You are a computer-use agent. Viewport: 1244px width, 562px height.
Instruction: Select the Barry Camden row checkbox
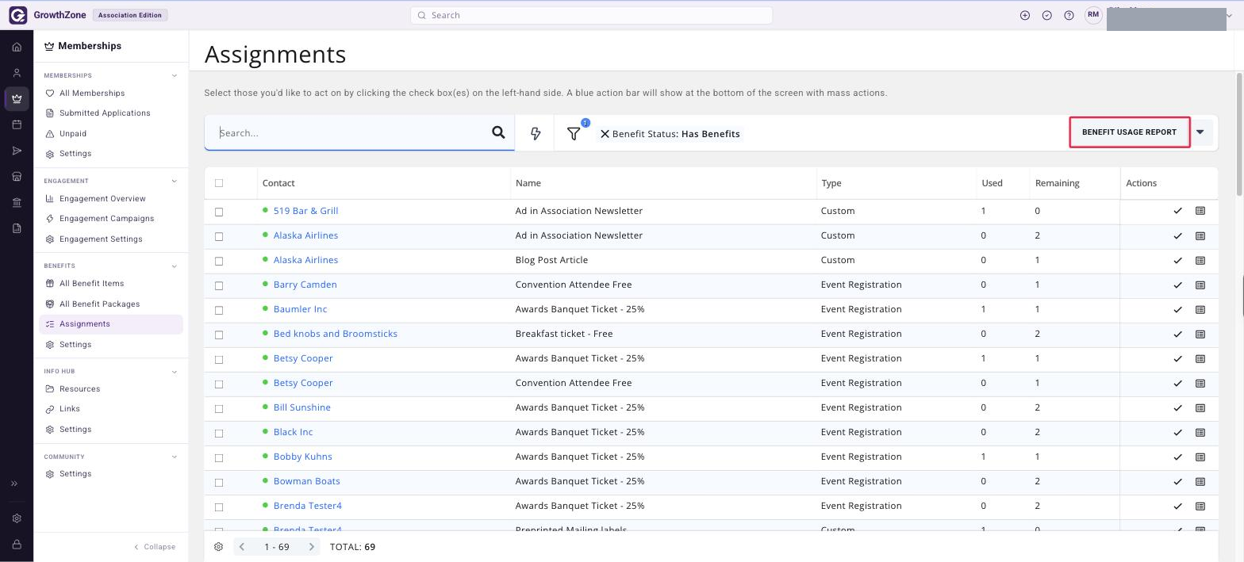[219, 285]
